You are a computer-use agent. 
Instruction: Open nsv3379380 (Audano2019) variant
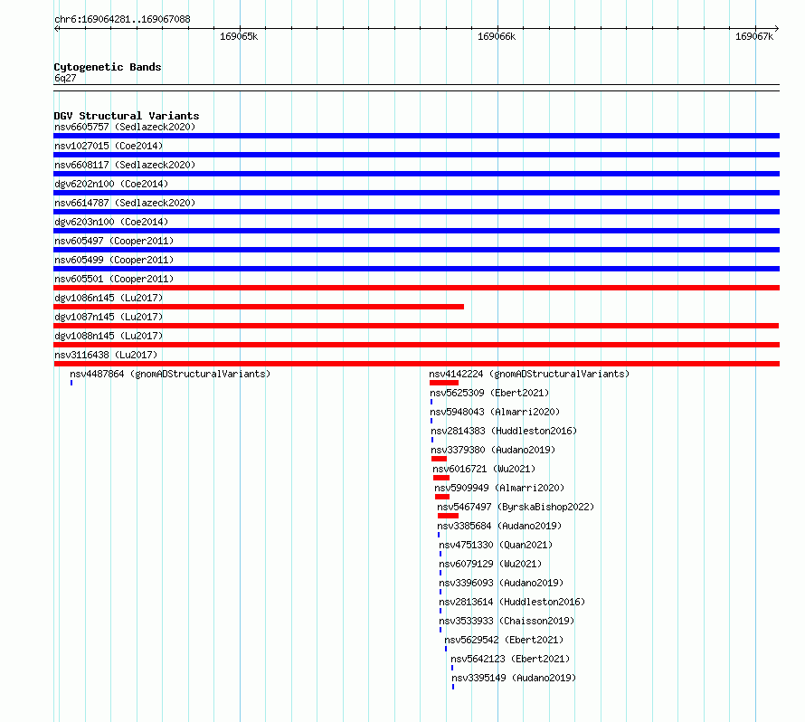pyautogui.click(x=493, y=450)
